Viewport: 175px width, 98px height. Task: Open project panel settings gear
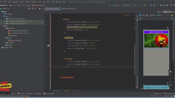pos(39,8)
